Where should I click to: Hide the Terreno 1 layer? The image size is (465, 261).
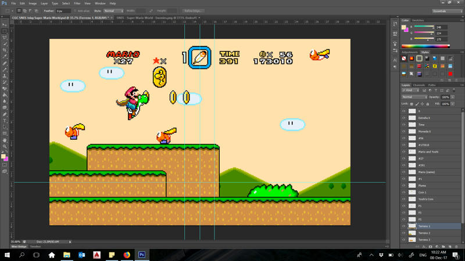[404, 226]
